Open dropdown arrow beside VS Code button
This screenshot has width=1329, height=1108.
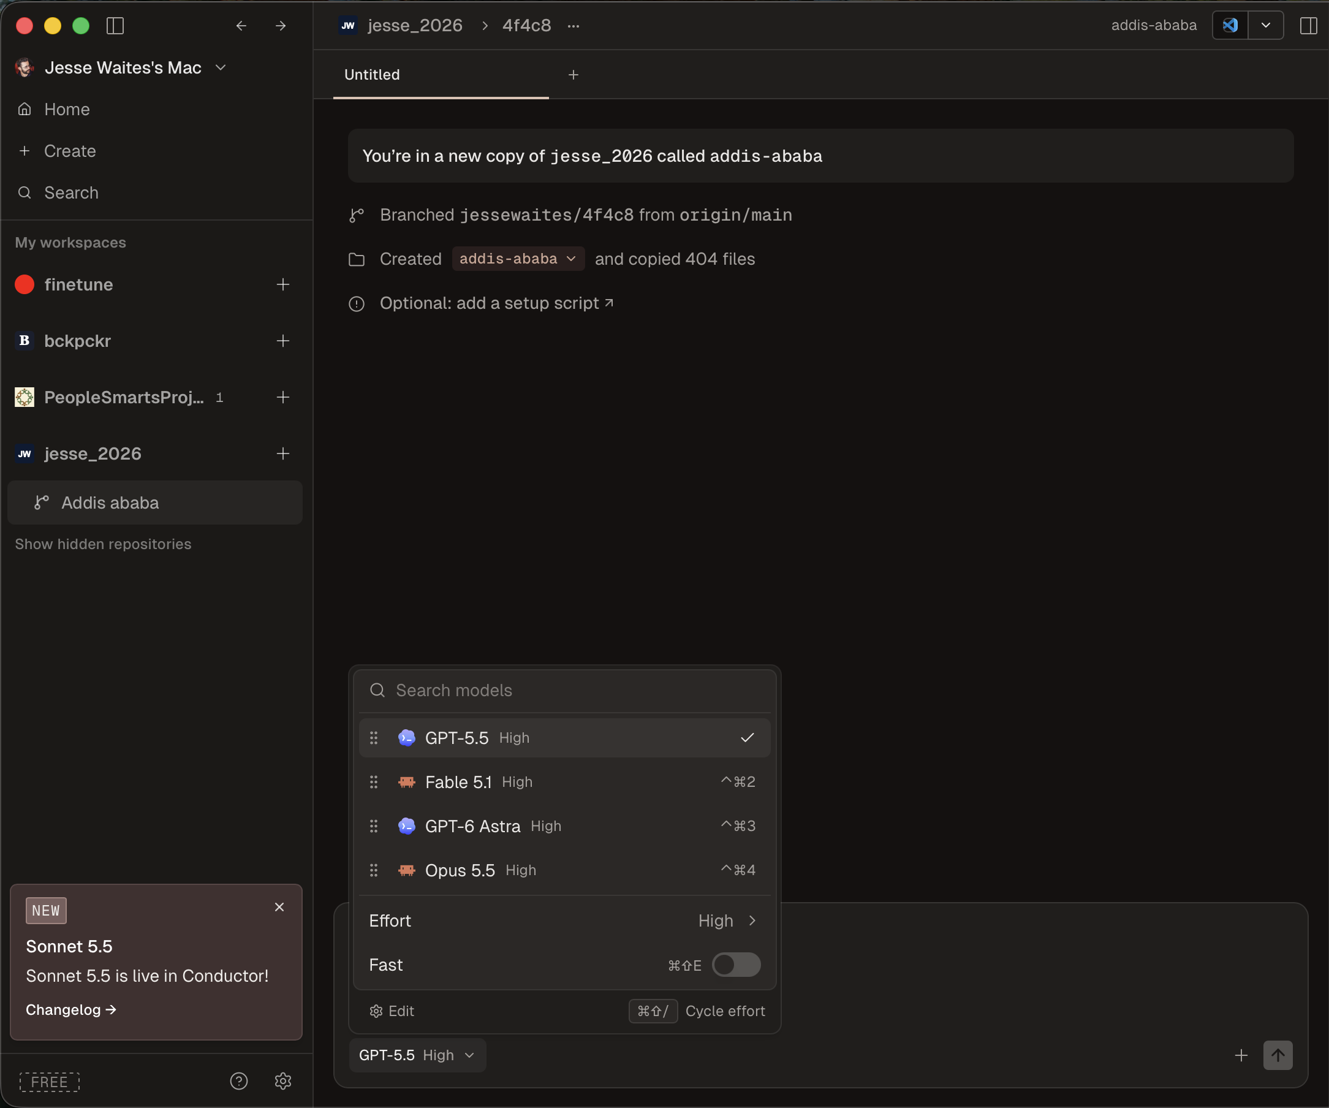click(x=1266, y=25)
